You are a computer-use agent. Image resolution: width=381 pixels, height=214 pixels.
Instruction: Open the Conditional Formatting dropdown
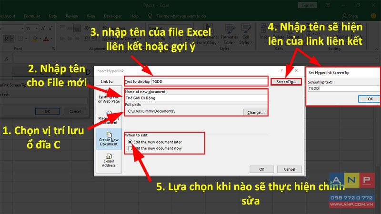208,34
